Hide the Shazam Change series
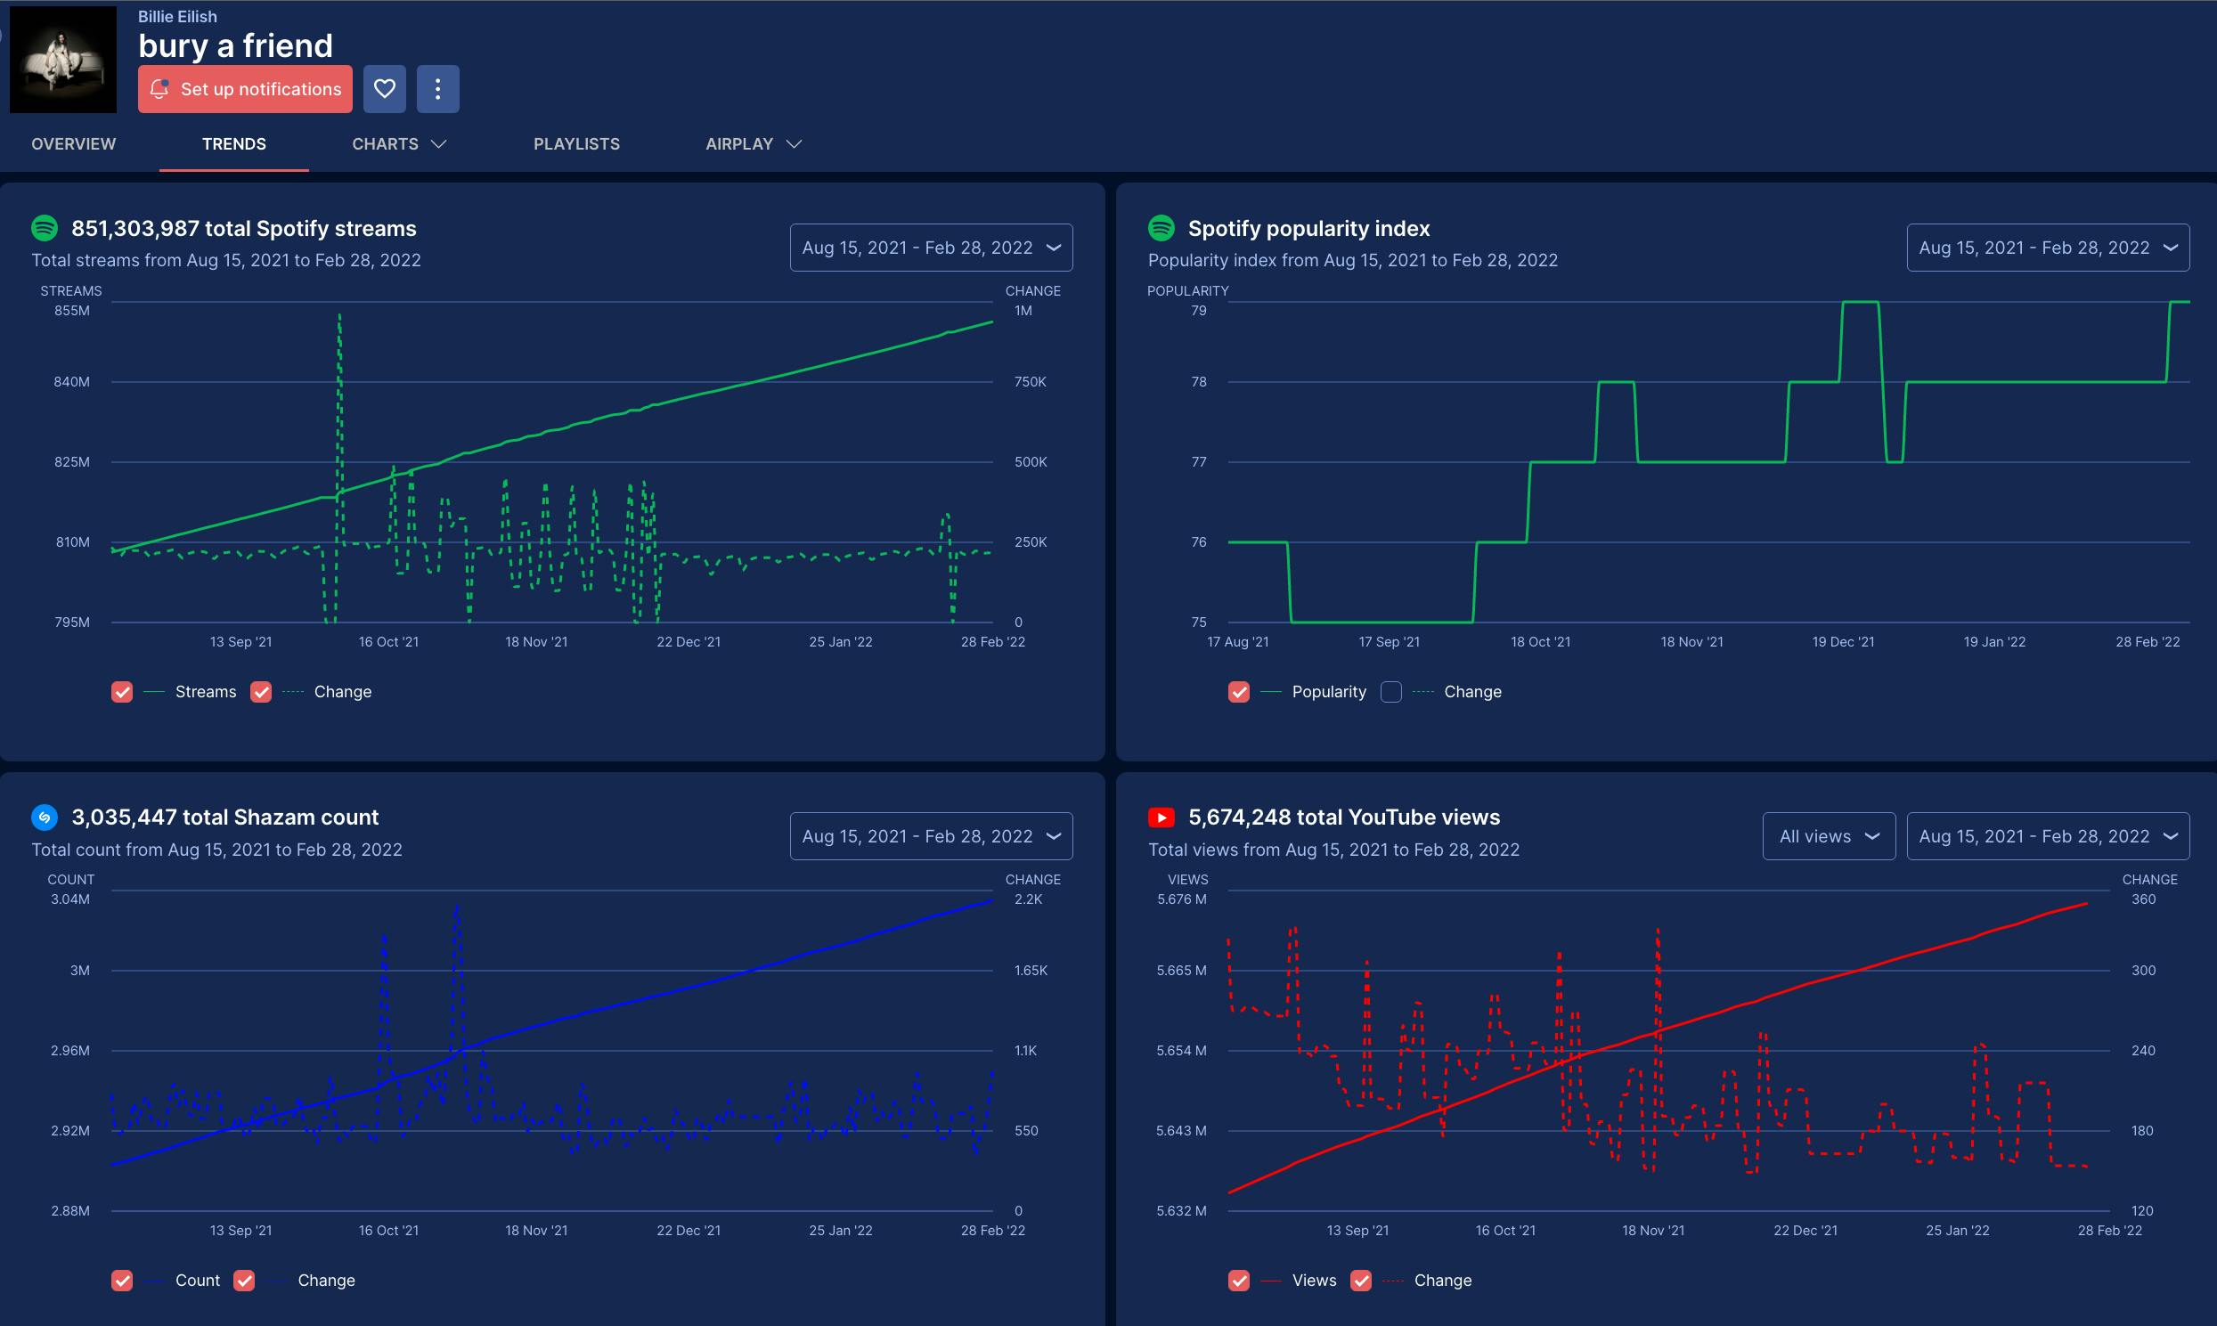Screen dimensions: 2217x1326 pos(244,1281)
